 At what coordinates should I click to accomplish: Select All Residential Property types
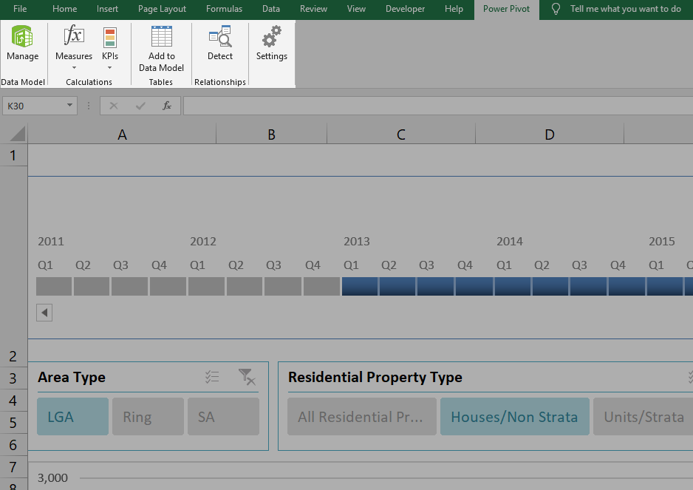click(x=361, y=416)
